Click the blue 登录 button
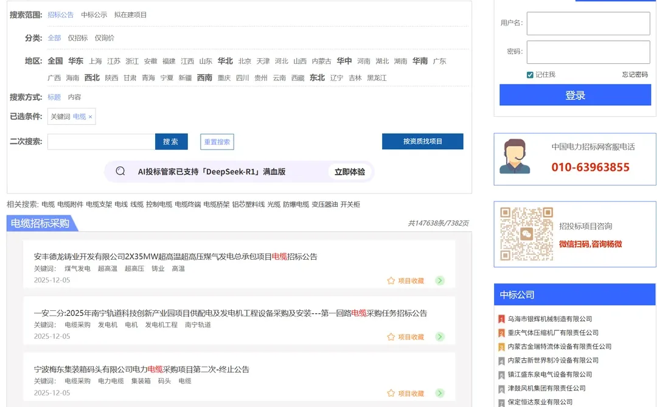This screenshot has height=407, width=657. [x=574, y=95]
